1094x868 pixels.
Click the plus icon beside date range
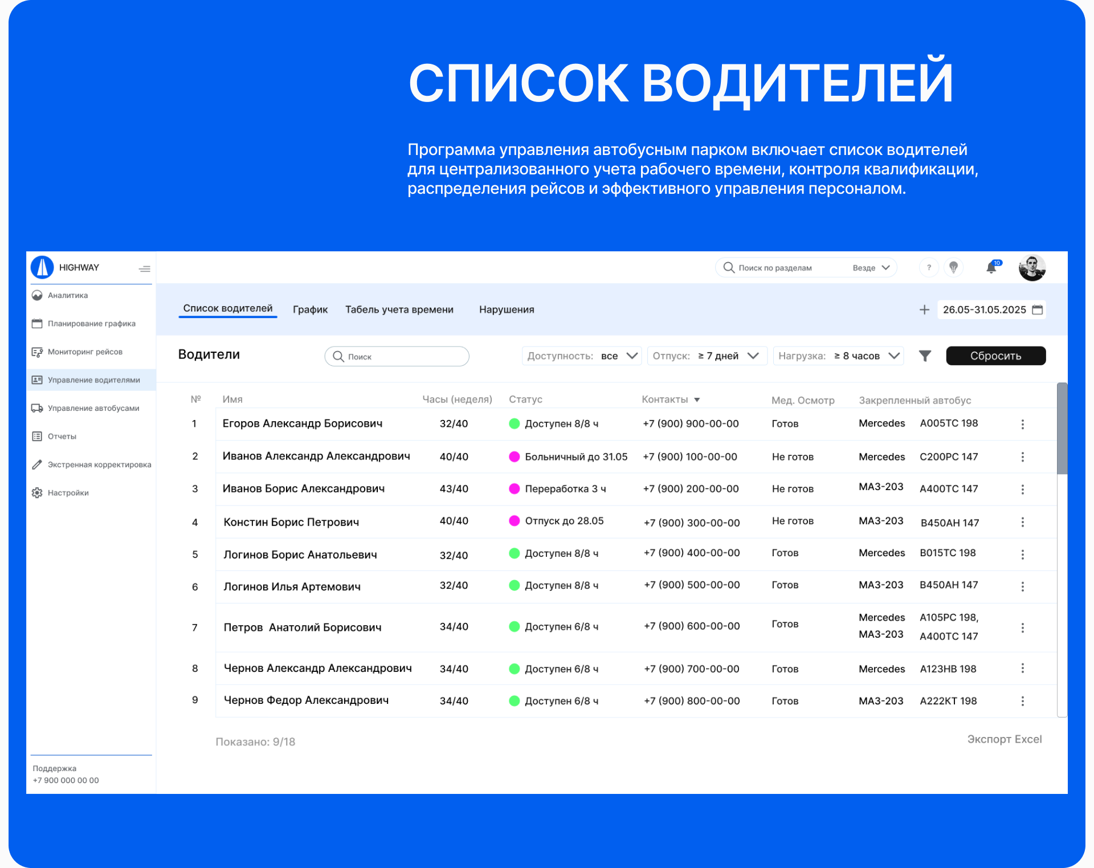(x=924, y=309)
